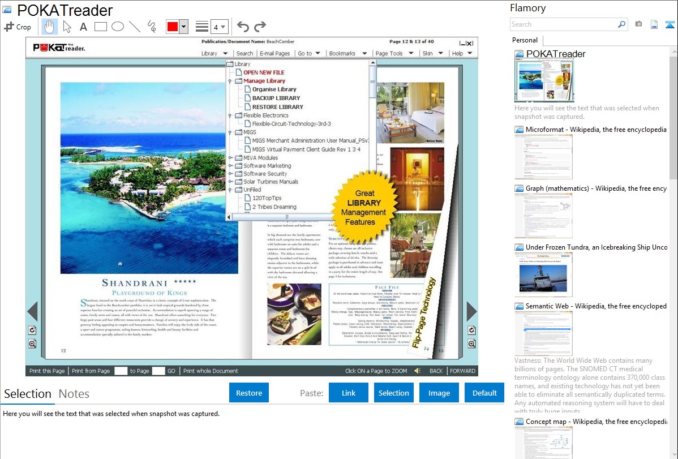Pick the rectangle shape tool
The width and height of the screenshot is (678, 459).
pyautogui.click(x=100, y=27)
